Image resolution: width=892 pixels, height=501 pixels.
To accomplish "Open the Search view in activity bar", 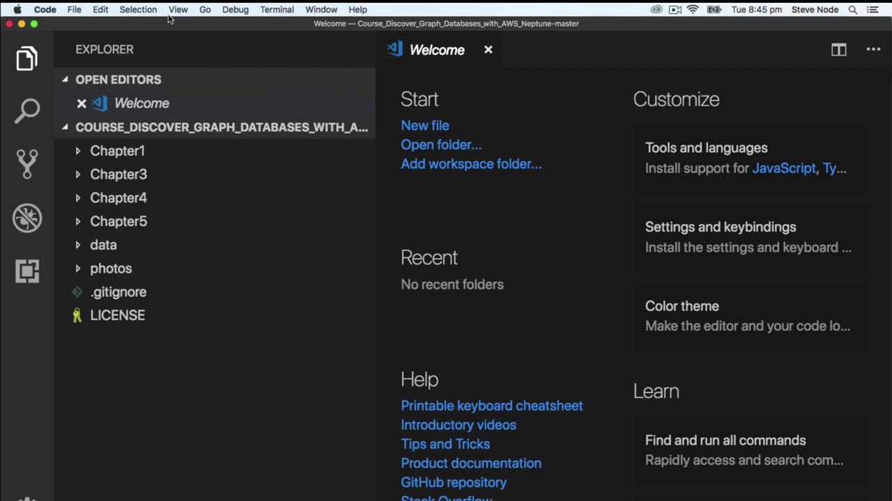I will tap(27, 111).
